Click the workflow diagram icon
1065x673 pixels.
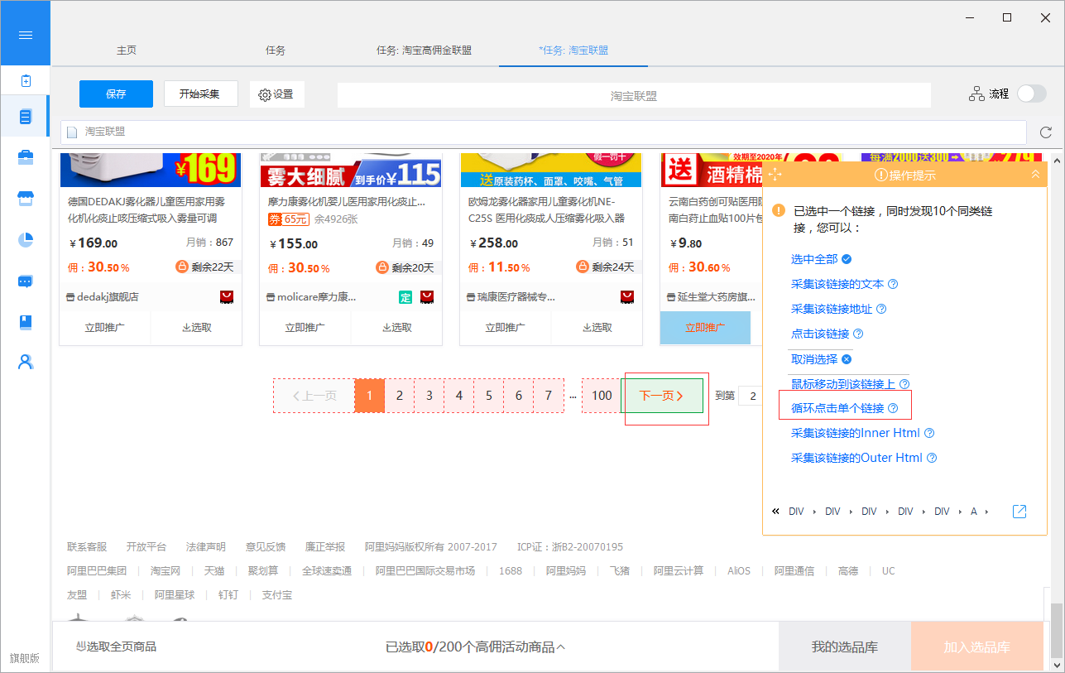tap(976, 94)
